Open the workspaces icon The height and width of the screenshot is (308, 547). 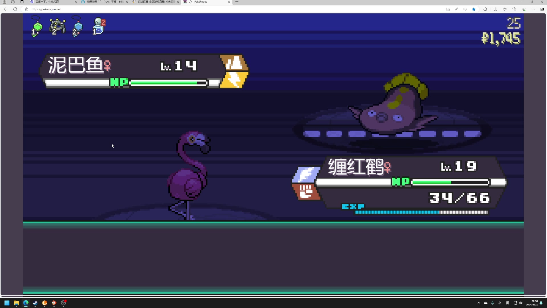click(x=13, y=2)
